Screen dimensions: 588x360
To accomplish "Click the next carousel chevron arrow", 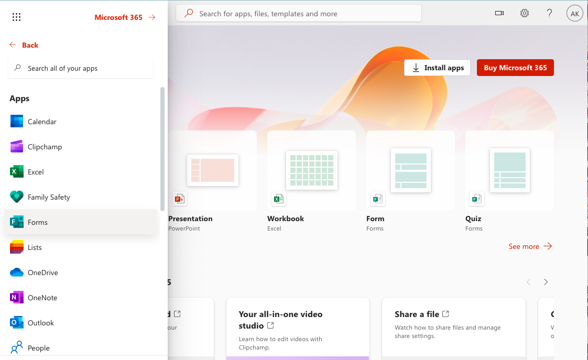I will point(546,282).
